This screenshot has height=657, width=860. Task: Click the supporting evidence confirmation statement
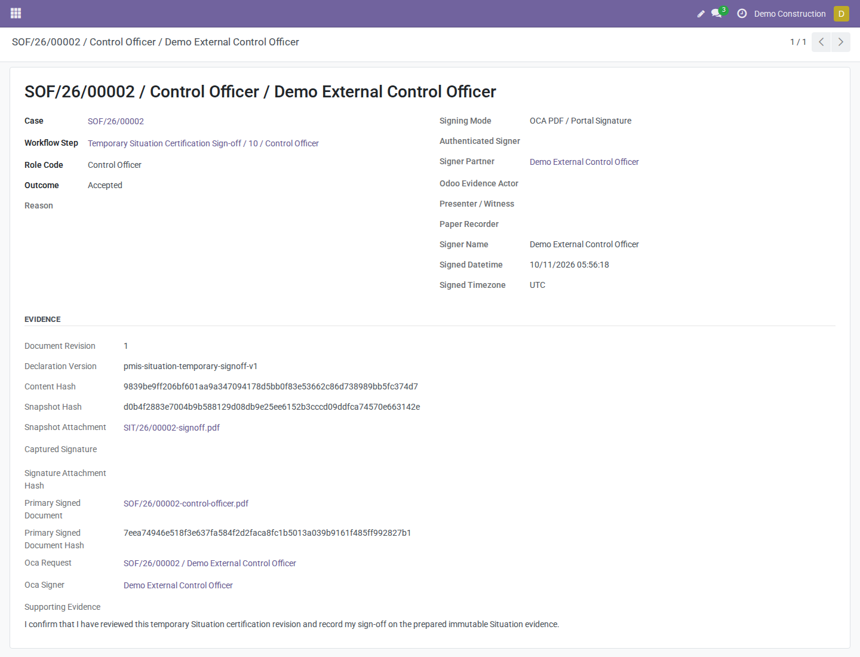[x=291, y=624]
